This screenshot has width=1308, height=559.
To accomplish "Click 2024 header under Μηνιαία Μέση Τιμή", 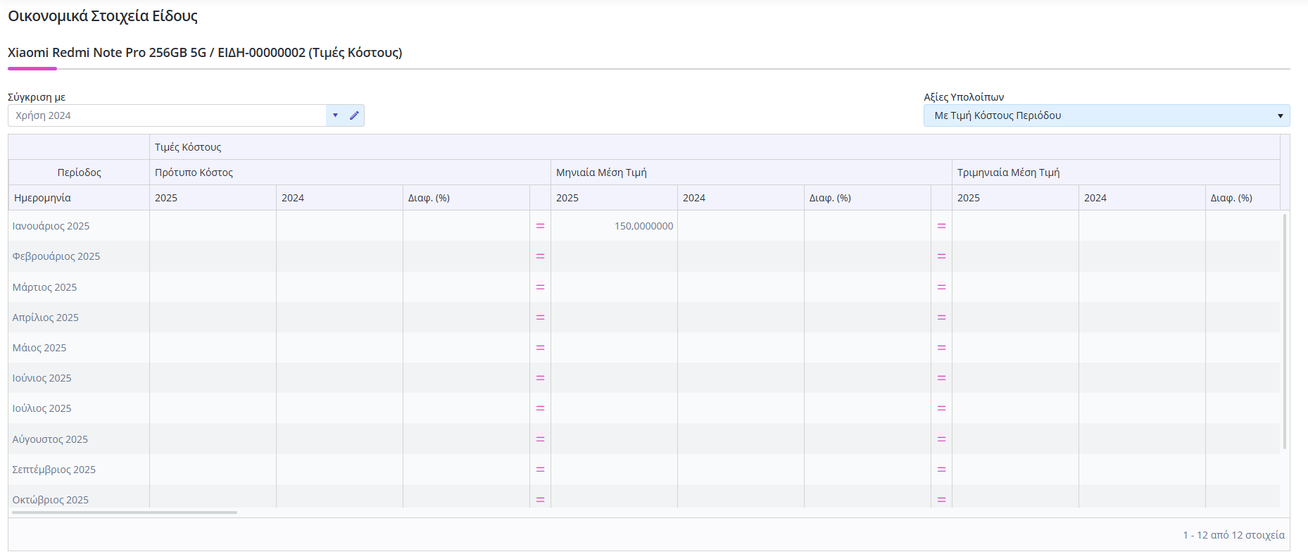I will point(741,198).
